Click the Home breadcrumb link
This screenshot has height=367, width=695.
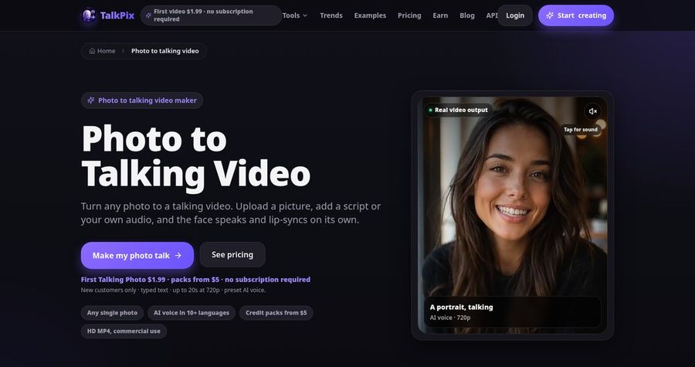point(103,51)
